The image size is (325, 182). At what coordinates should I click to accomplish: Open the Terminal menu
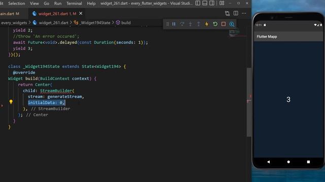[x=74, y=4]
